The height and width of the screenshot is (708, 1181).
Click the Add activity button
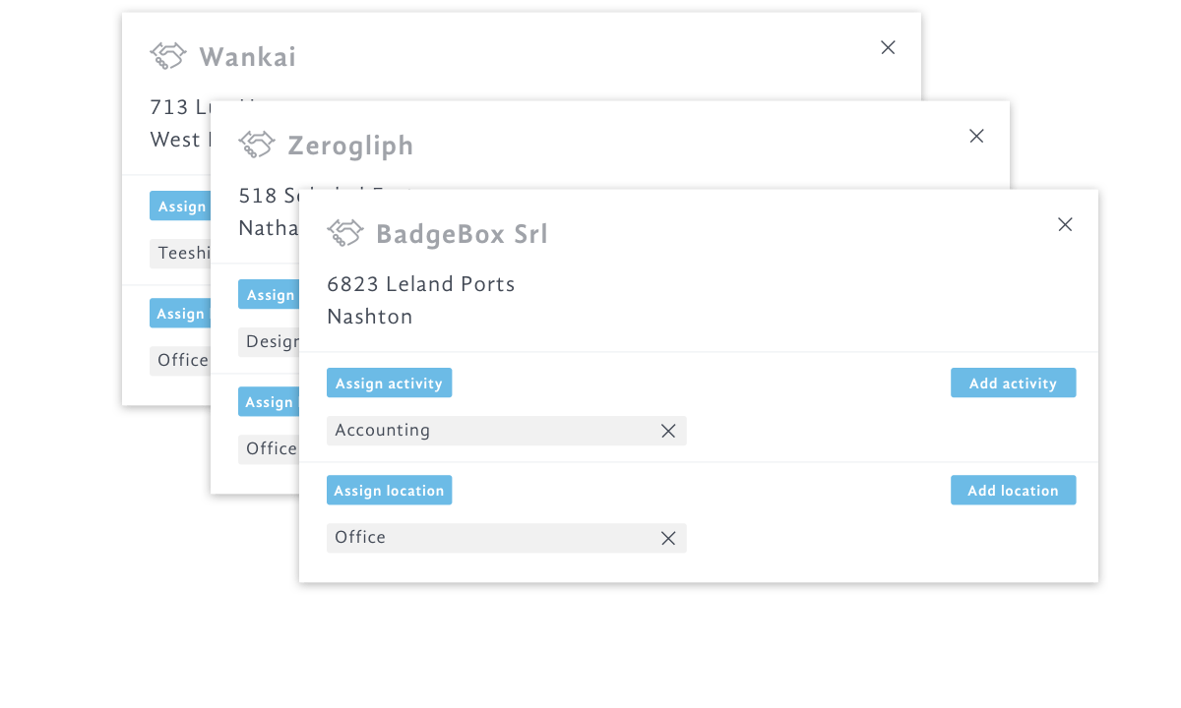click(1013, 383)
